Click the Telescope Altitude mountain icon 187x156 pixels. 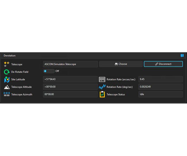pos(7,87)
